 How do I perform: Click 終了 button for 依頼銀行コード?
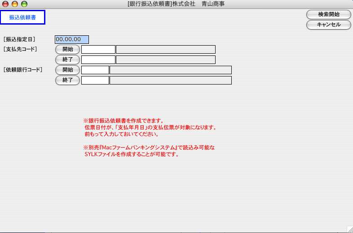click(x=68, y=80)
